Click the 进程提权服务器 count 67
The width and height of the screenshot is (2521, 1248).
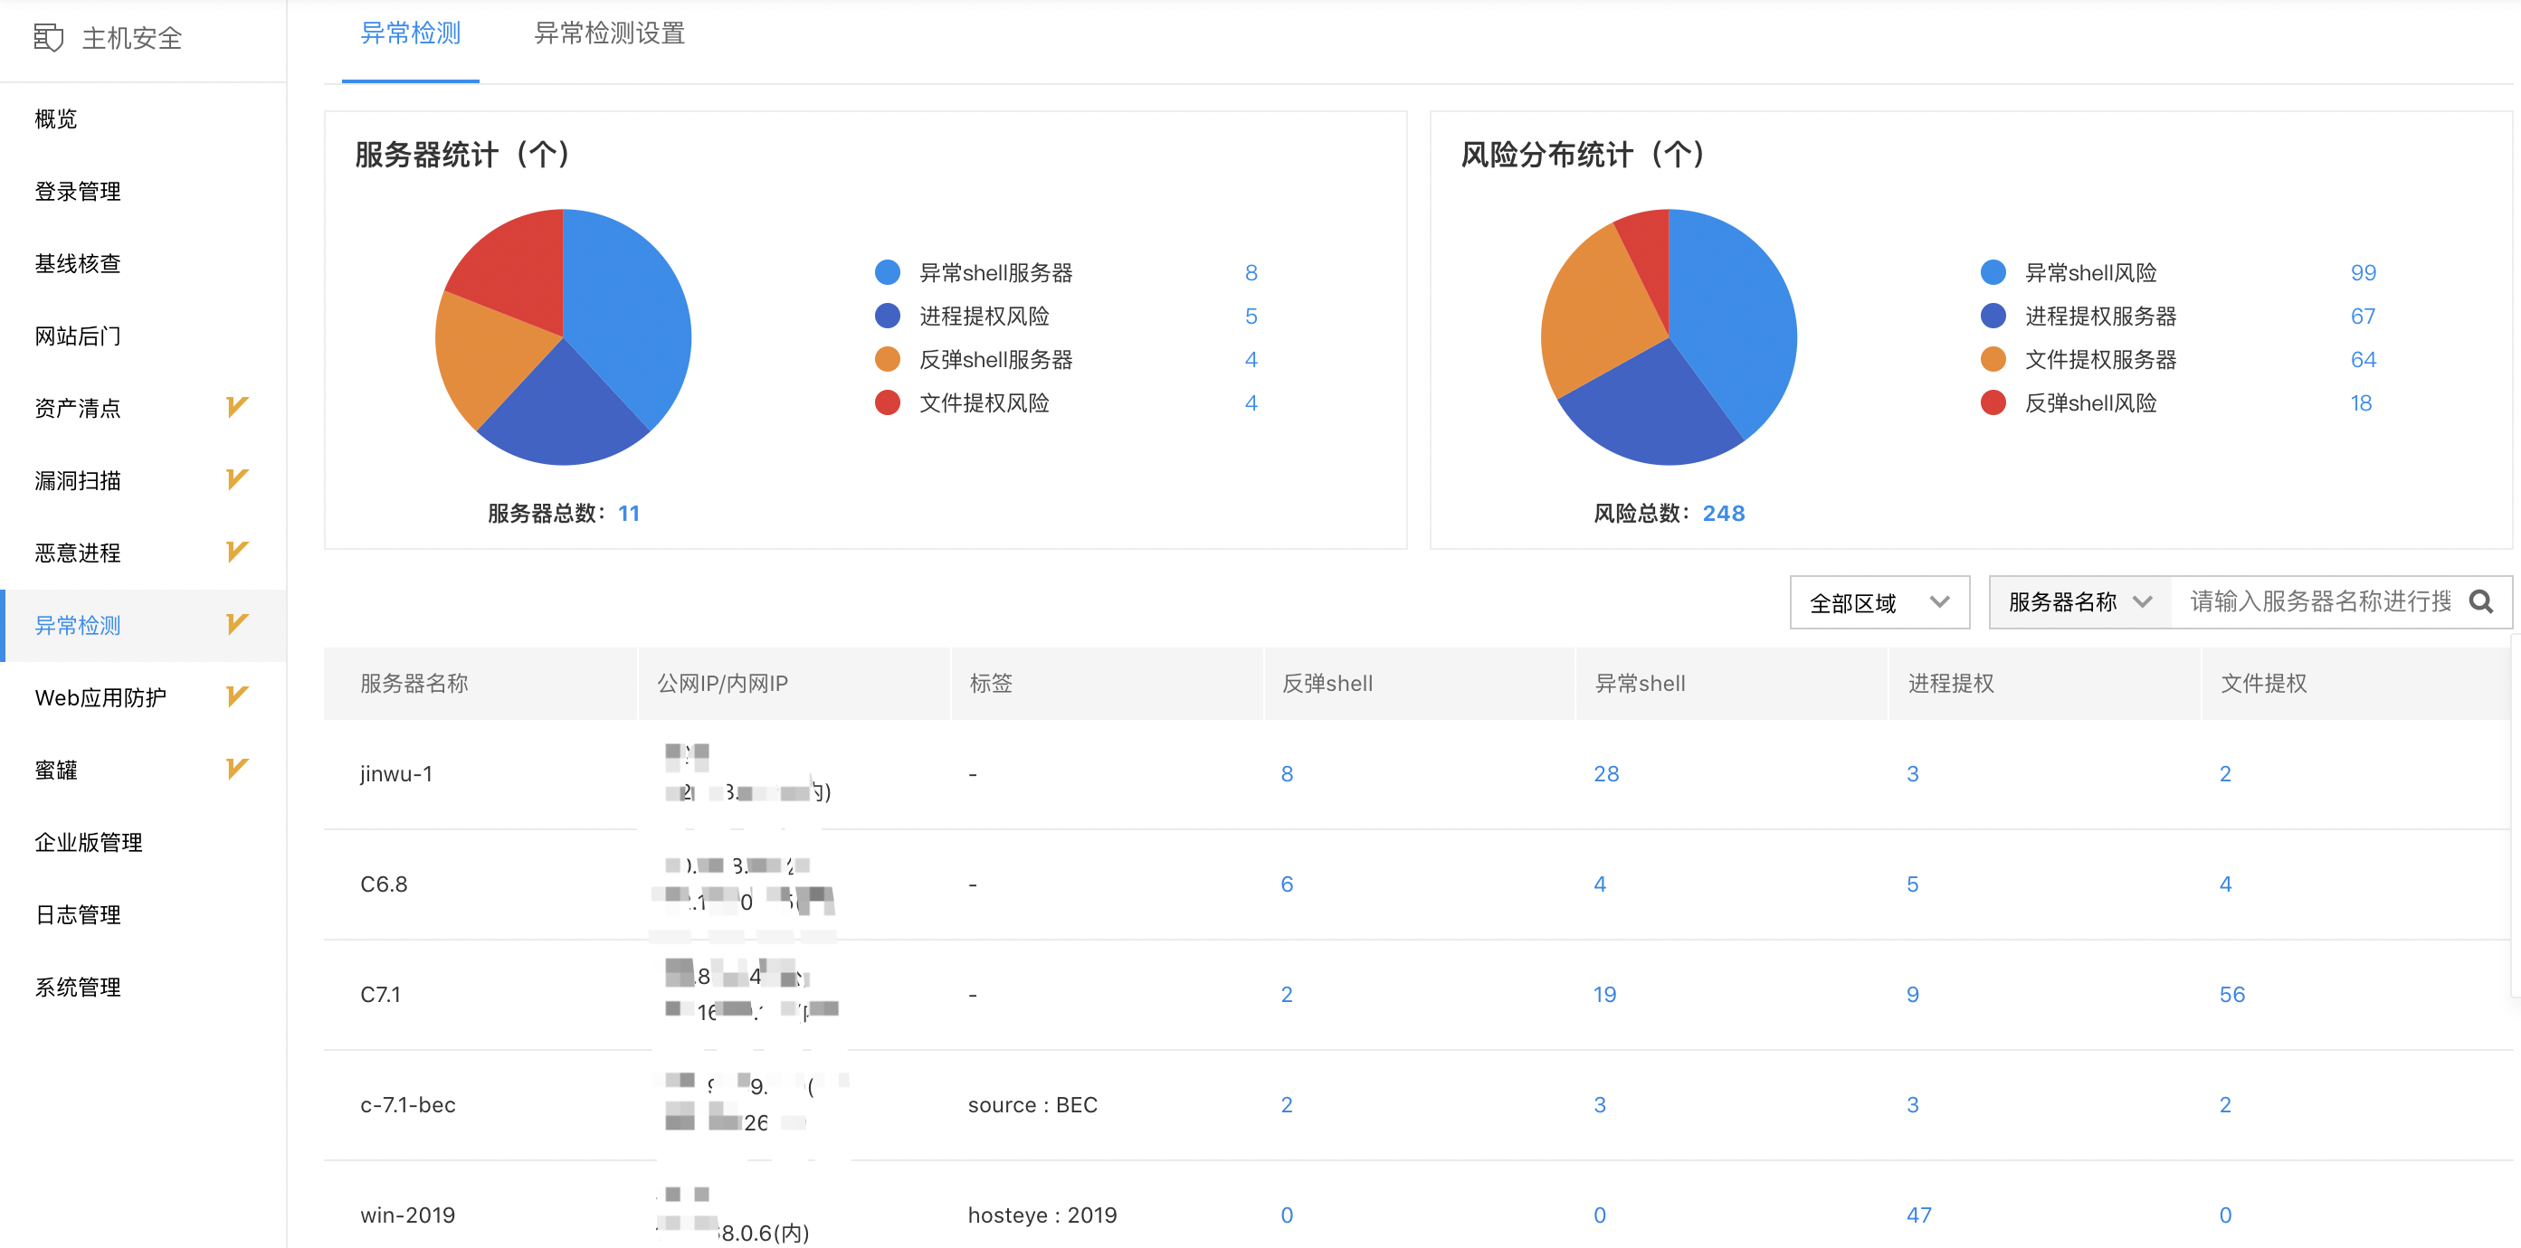tap(2363, 316)
